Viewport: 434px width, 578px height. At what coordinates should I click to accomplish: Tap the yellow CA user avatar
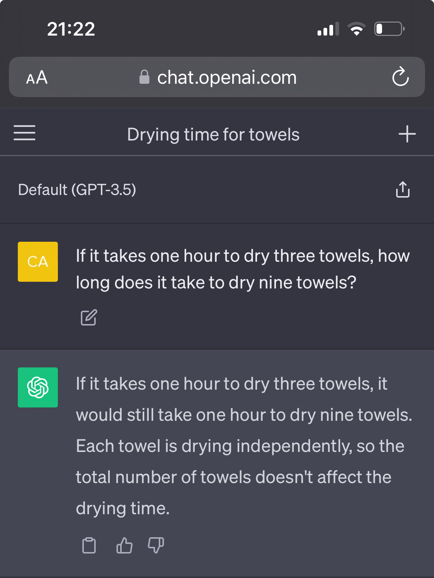click(38, 262)
